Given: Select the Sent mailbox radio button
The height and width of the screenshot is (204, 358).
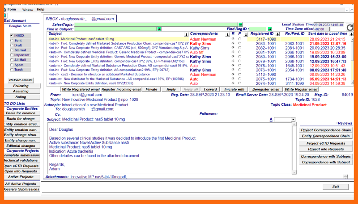Looking at the screenshot, I should pos(11,40).
